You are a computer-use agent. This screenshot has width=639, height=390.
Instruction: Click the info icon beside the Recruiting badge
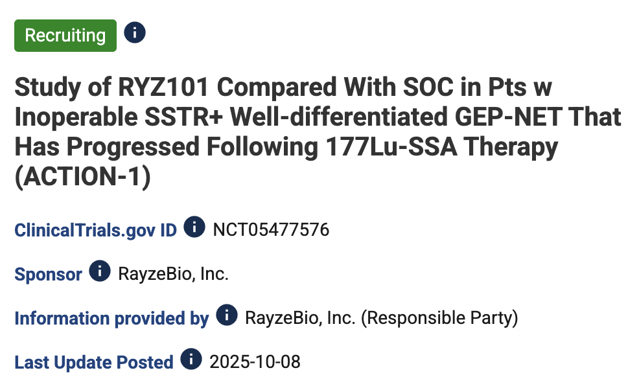coord(135,32)
